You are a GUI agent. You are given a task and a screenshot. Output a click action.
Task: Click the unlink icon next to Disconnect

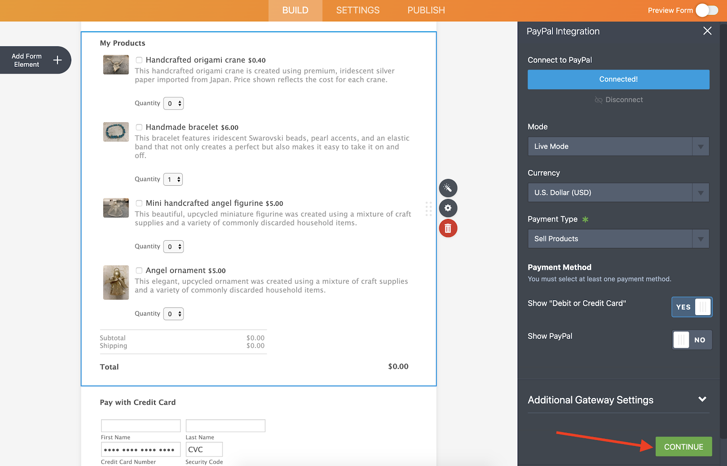point(598,100)
